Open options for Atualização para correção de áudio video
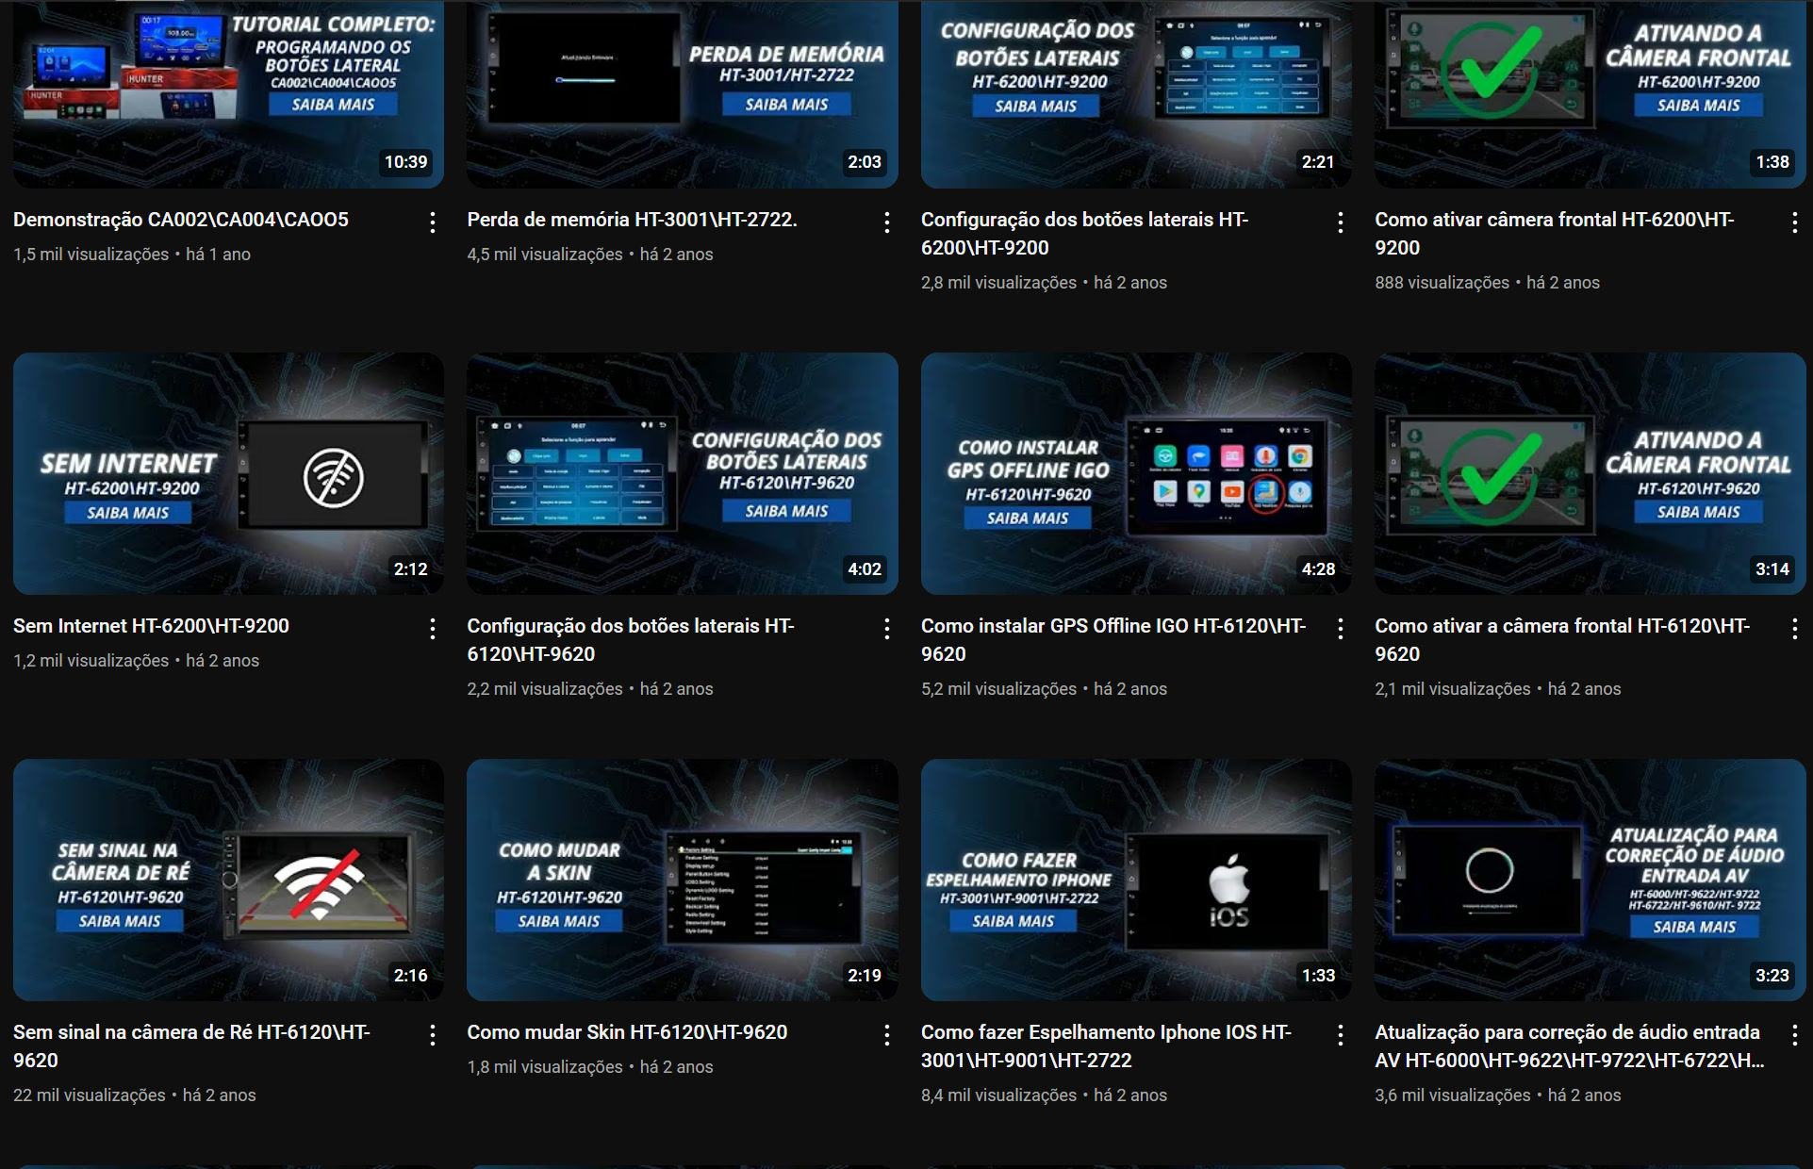 1795,1035
